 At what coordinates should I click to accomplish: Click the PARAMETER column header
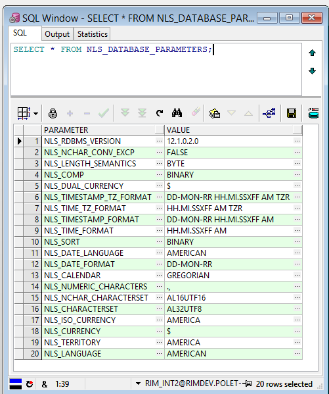(x=103, y=130)
